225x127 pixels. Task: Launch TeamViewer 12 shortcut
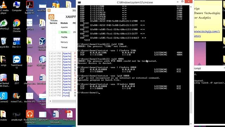pyautogui.click(x=17, y=62)
